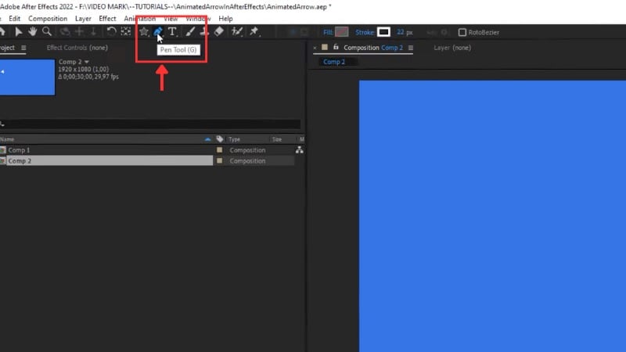
Task: Open the Help menu
Action: point(225,19)
